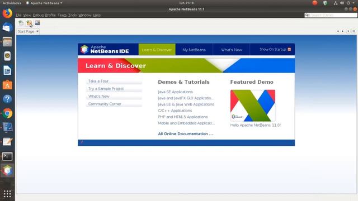Launch Google Chrome from the dock

tap(7, 113)
